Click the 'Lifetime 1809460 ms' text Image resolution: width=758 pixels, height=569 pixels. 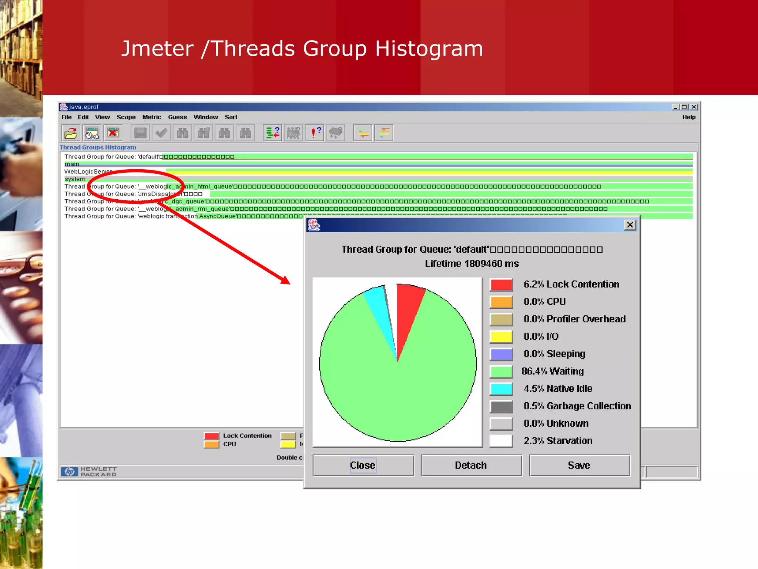[472, 264]
